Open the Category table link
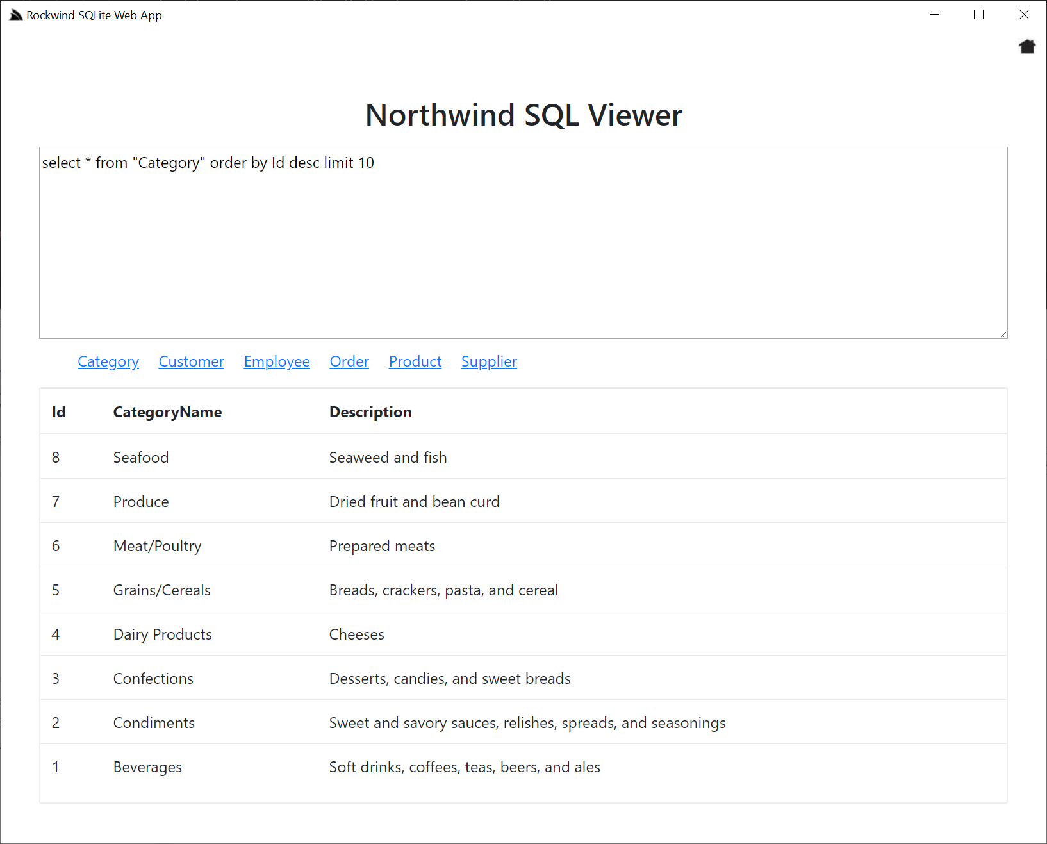Viewport: 1047px width, 844px height. click(x=108, y=361)
